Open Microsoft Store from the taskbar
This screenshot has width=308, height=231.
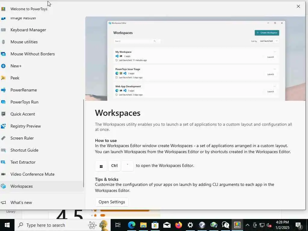(155, 225)
